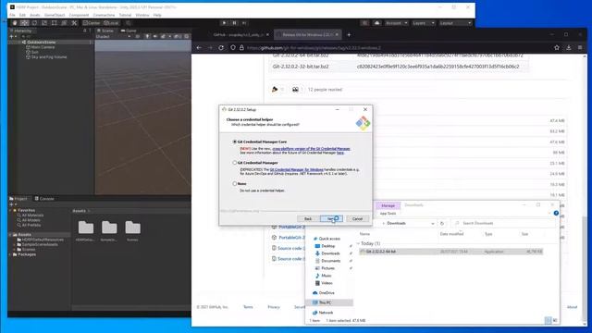Select None credential helper option
592x333 pixels.
[x=235, y=183]
